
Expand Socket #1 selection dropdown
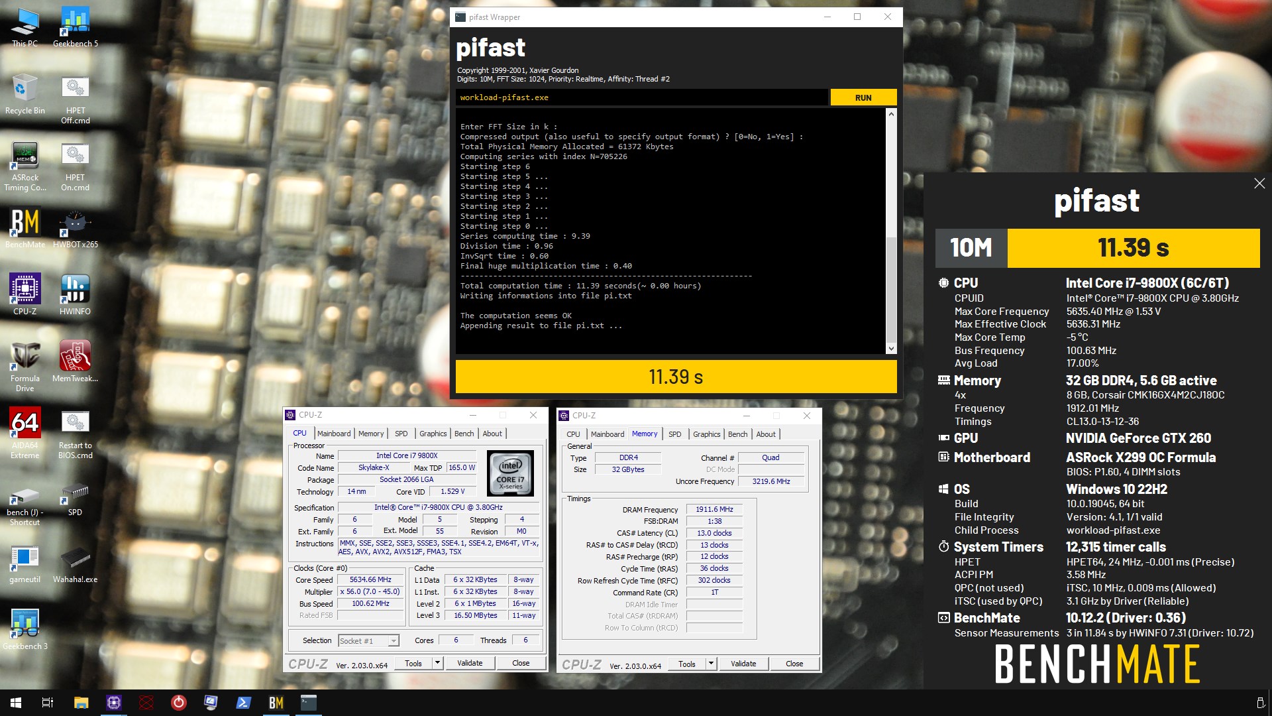tap(394, 641)
